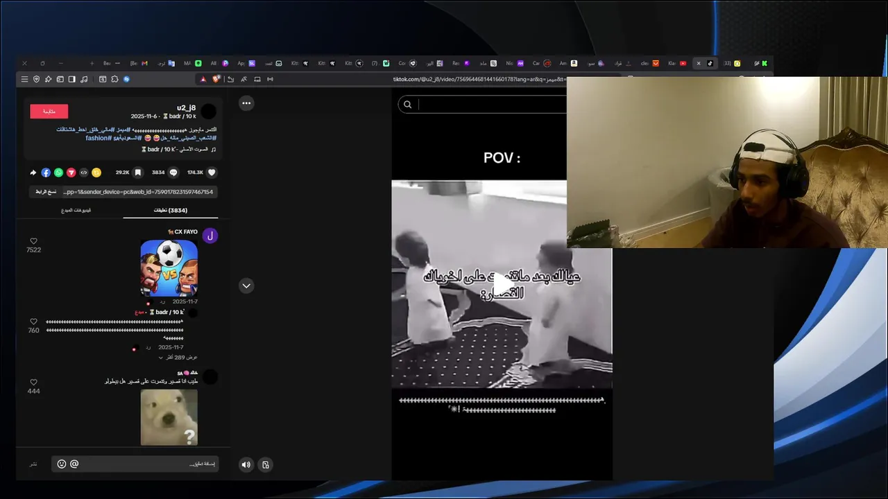This screenshot has height=499, width=888.
Task: Click the Brave rewards triangle icon
Action: point(203,79)
